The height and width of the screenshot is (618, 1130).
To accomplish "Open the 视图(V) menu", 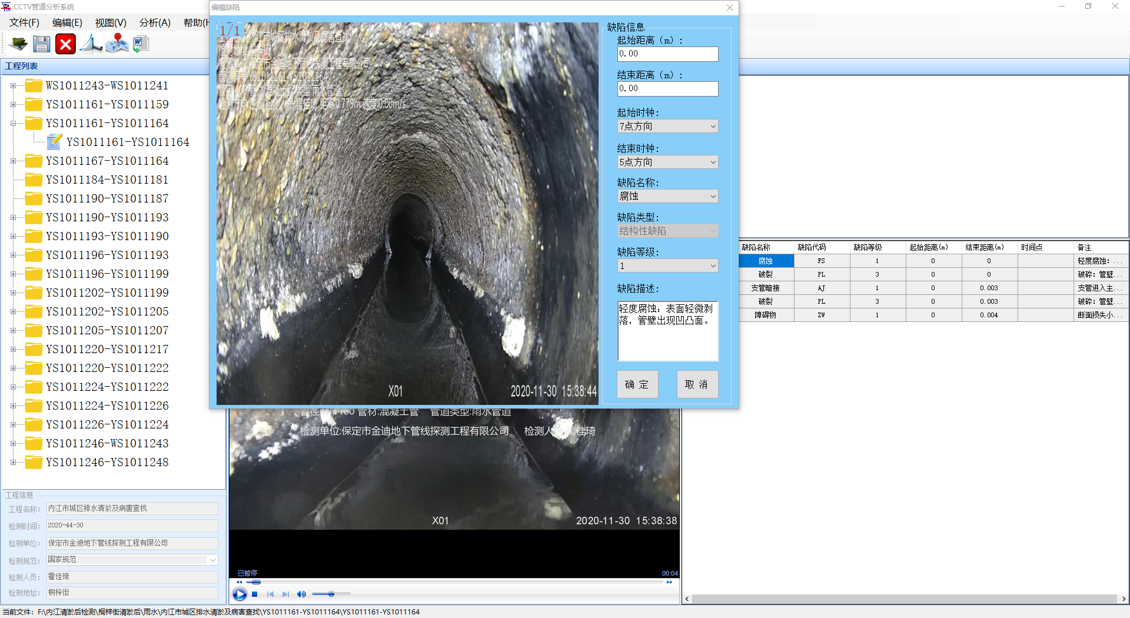I will (x=111, y=22).
